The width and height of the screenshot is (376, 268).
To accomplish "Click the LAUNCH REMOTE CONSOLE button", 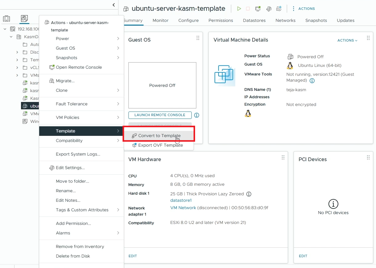I will point(160,115).
